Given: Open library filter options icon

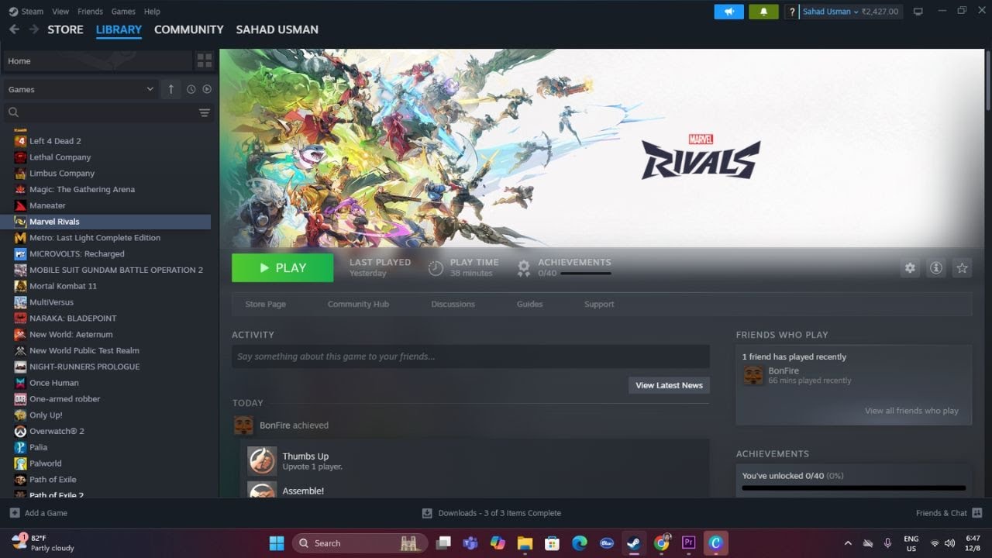Looking at the screenshot, I should click(205, 112).
